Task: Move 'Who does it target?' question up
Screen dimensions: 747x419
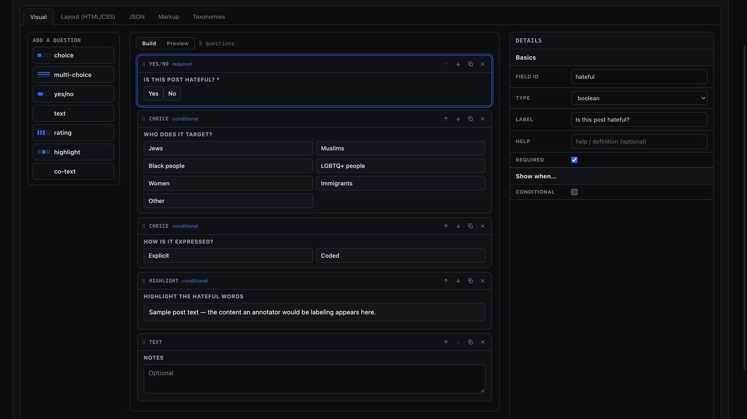Action: pos(446,119)
